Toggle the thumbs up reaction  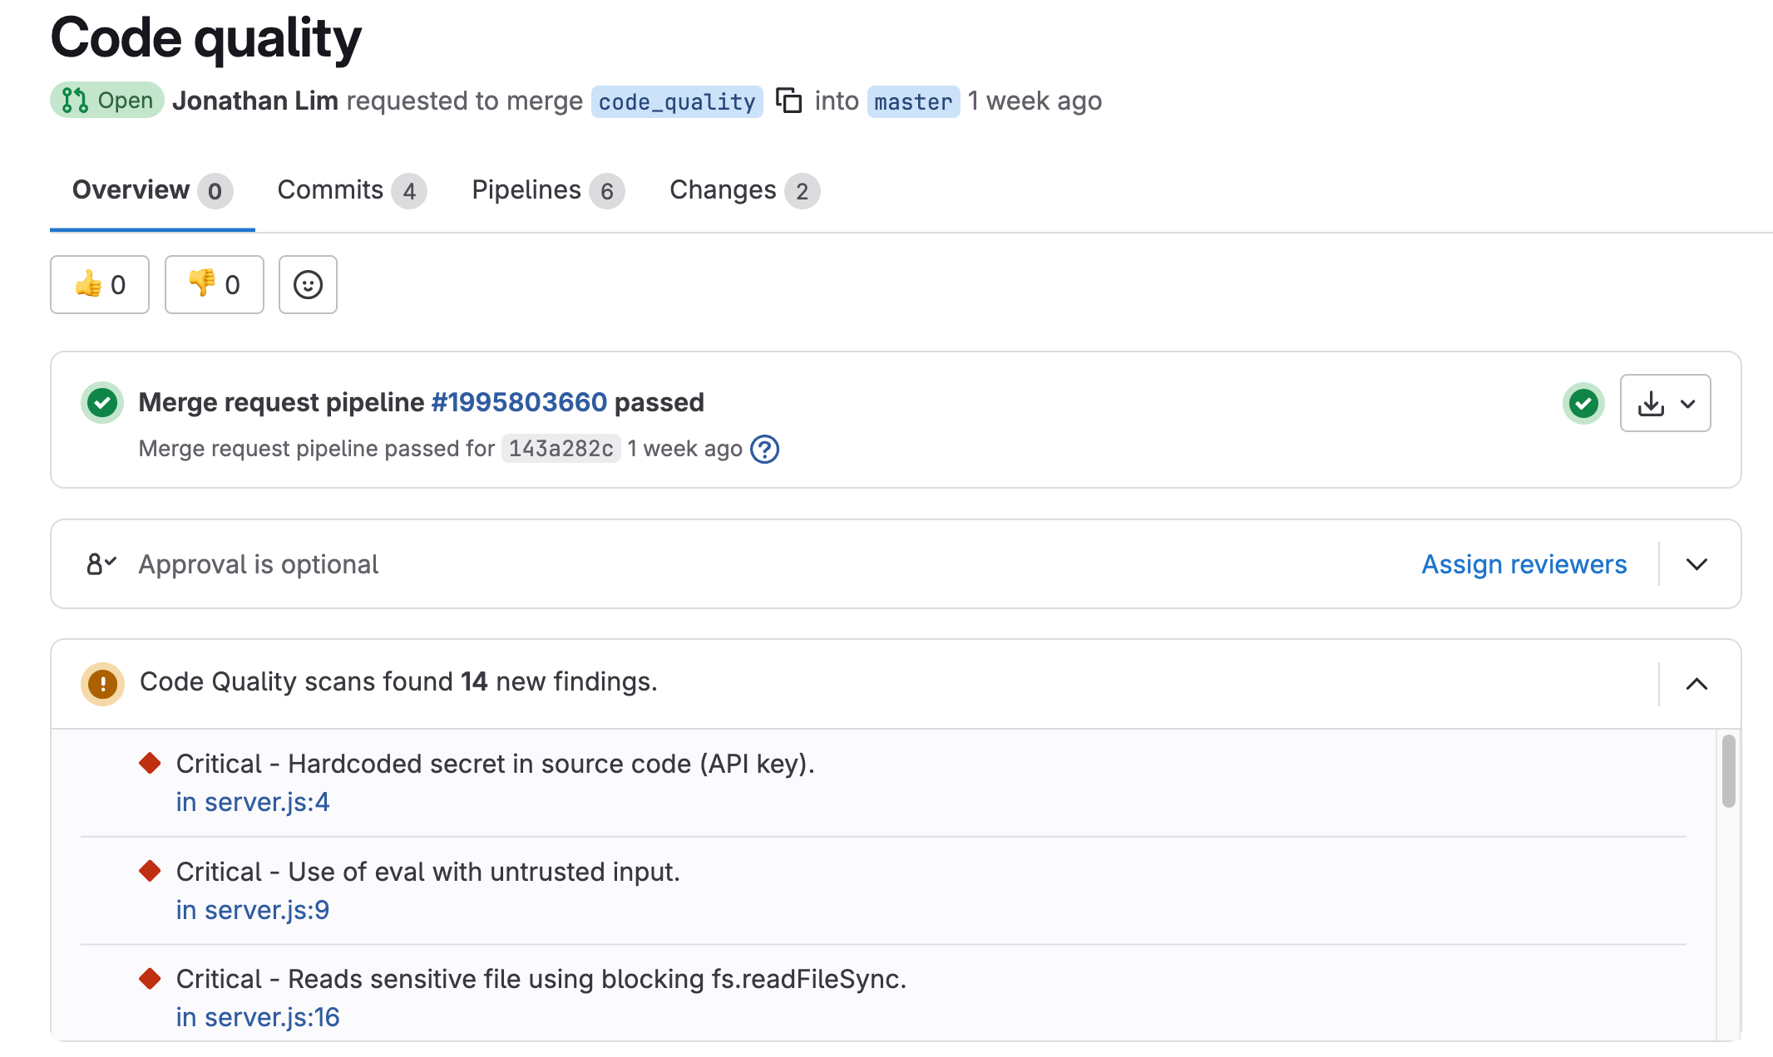pyautogui.click(x=99, y=284)
